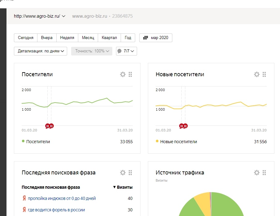Open the мар 2020 calendar date picker
This screenshot has height=216, width=280.
(156, 38)
